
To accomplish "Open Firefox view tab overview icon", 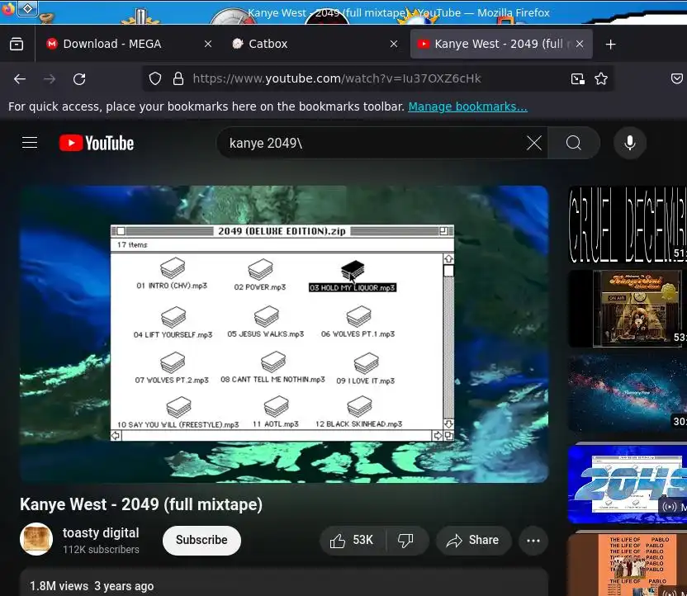I will click(x=17, y=44).
